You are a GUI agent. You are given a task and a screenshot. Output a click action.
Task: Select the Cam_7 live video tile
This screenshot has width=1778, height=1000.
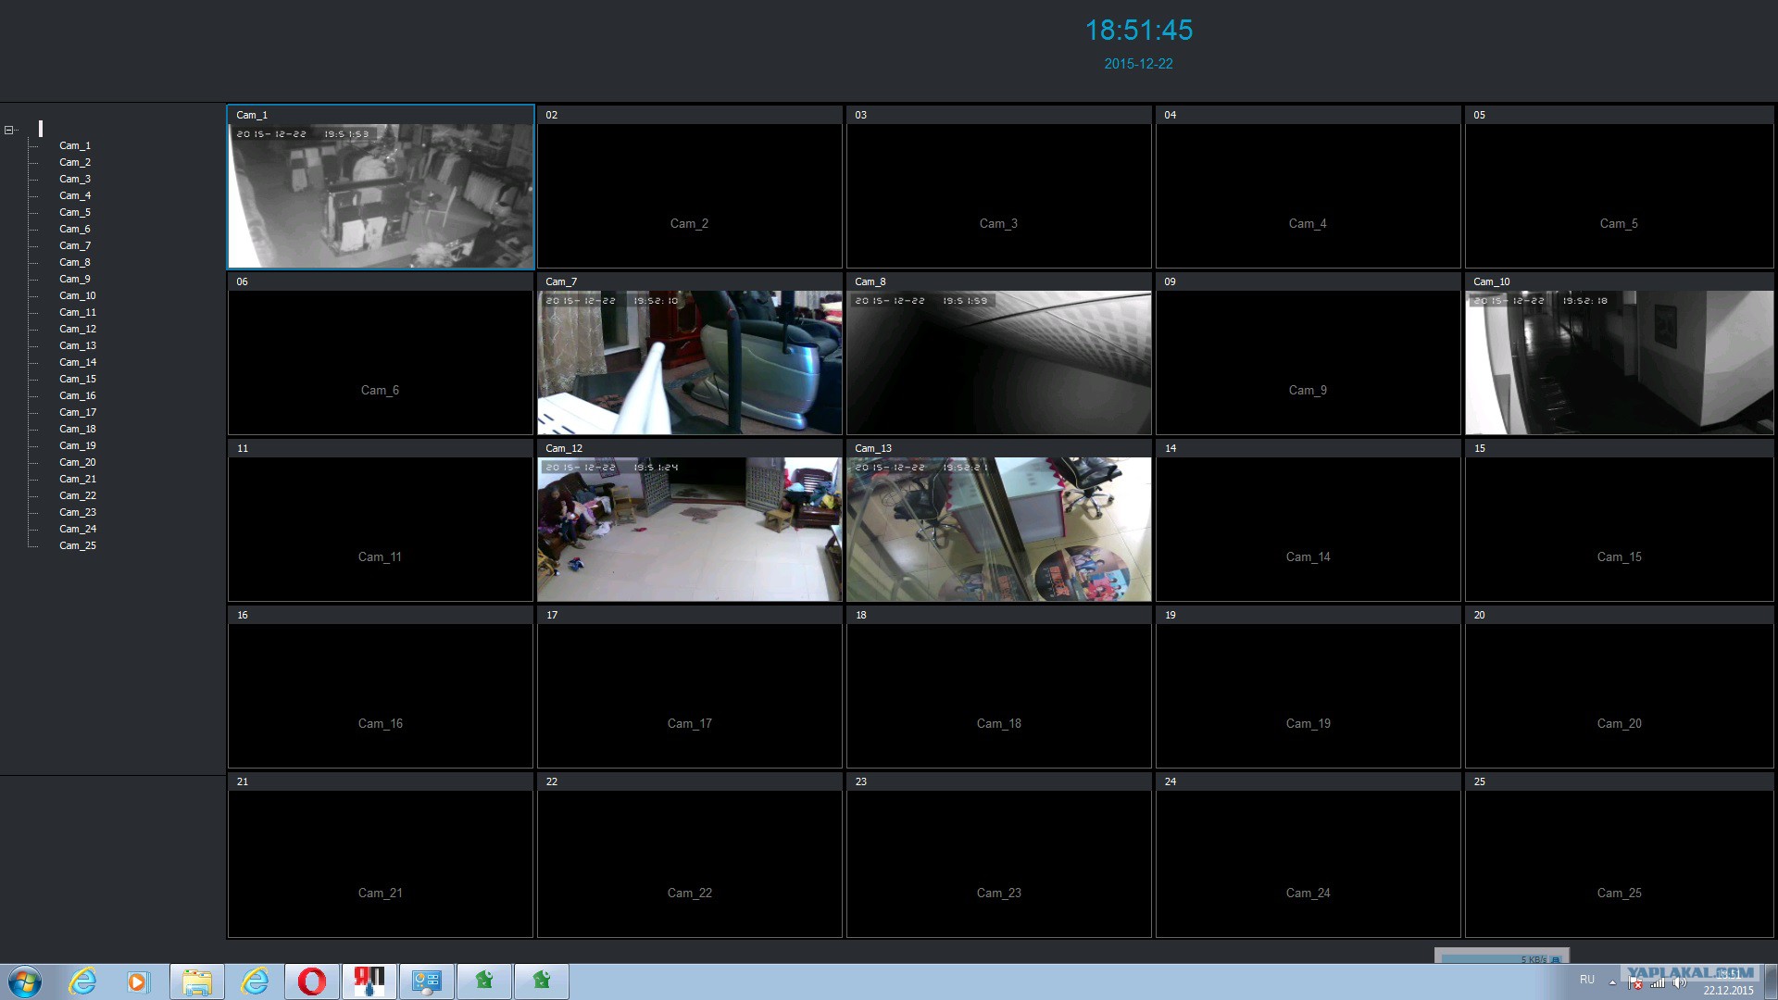(689, 362)
